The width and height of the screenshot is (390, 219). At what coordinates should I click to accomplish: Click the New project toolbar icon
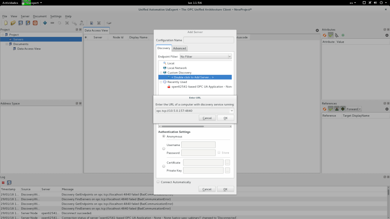[x=6, y=23]
